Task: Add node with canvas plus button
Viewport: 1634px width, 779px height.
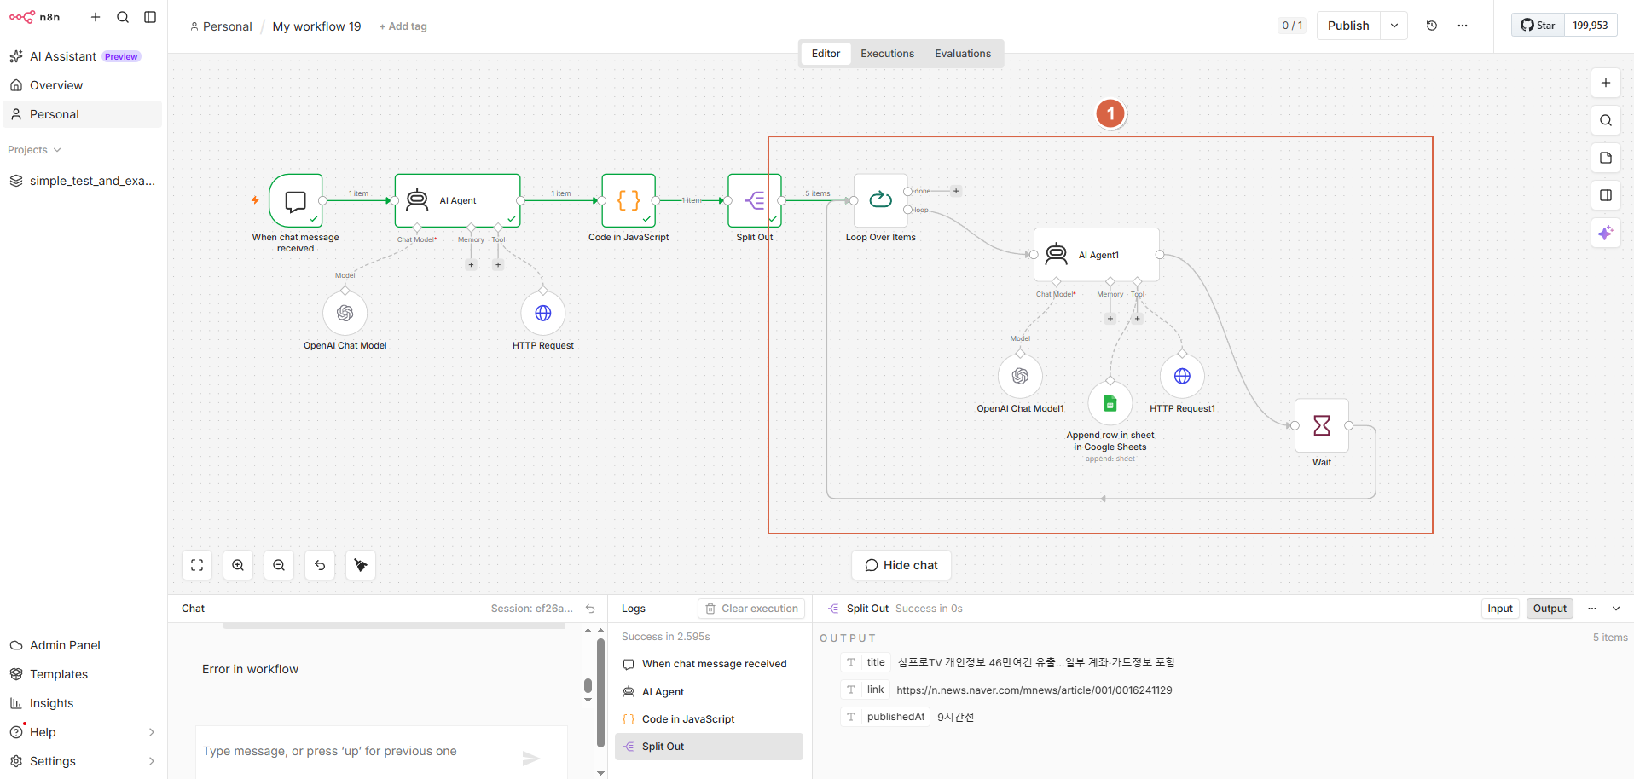Action: (1606, 83)
